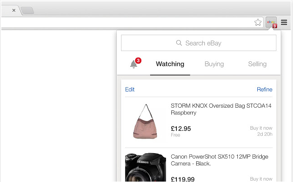Viewport: 293px width, 182px height.
Task: Focus the Search eBay input field
Action: tap(198, 43)
